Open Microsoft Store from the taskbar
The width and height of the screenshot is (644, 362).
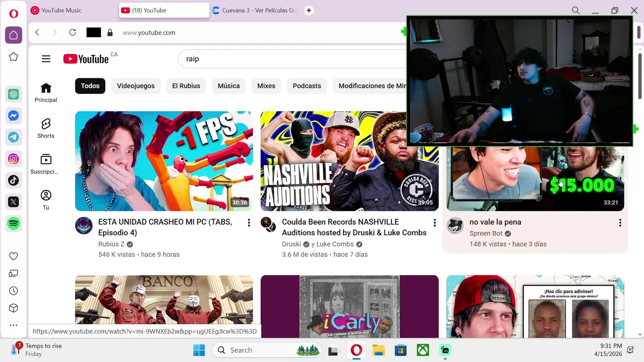coord(400,350)
